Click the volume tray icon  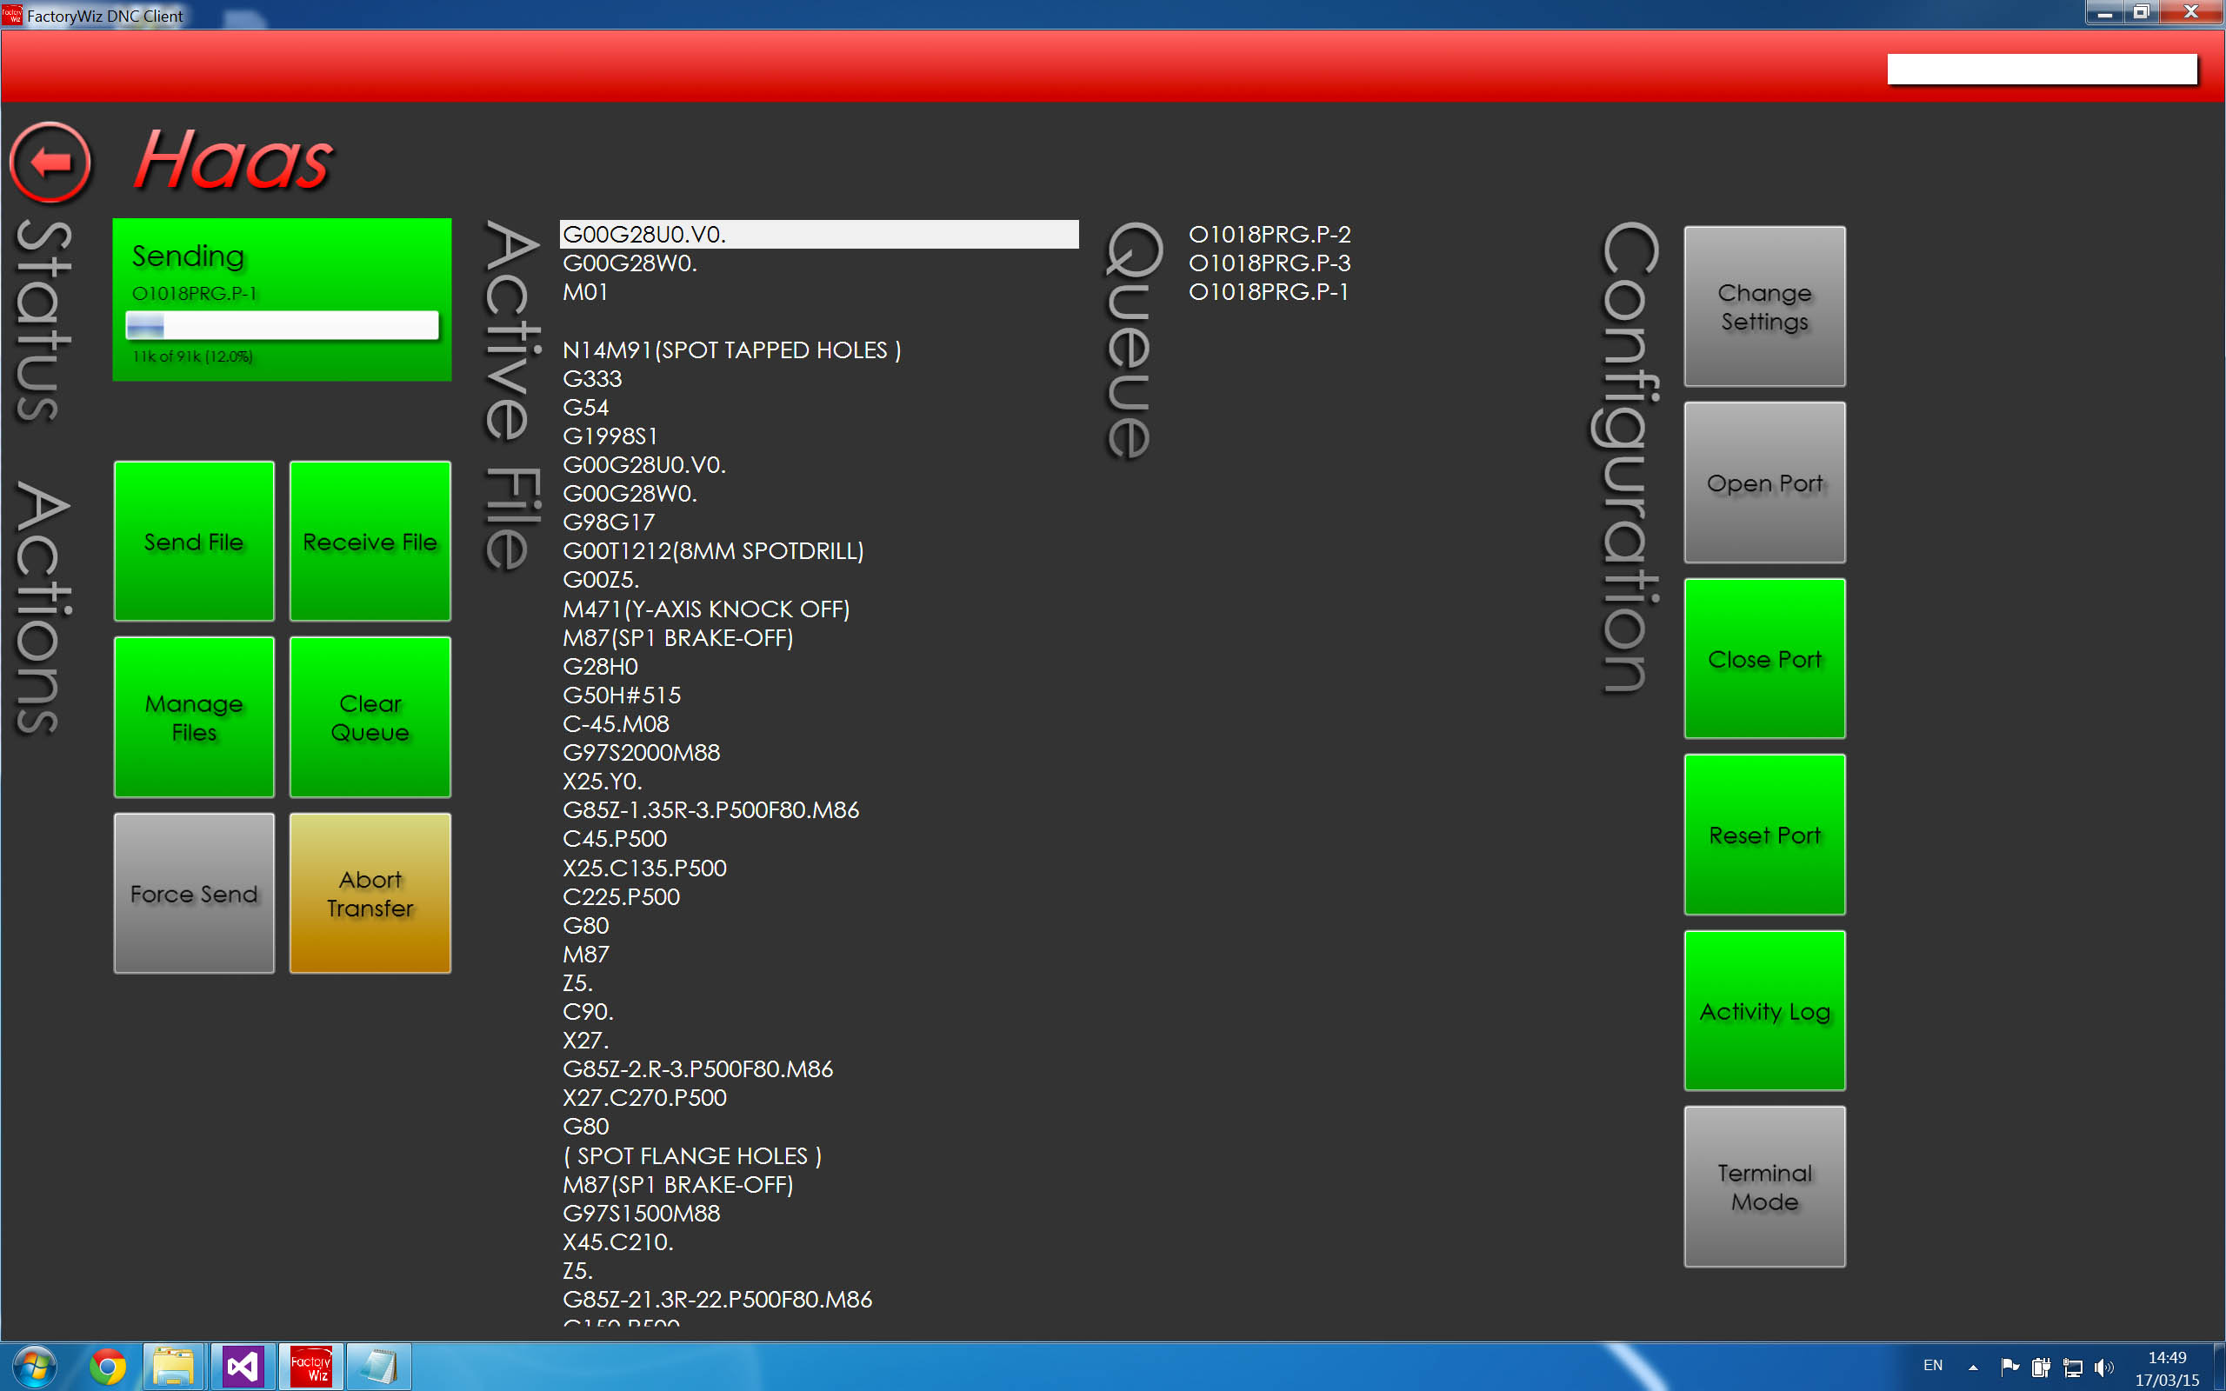[2103, 1367]
